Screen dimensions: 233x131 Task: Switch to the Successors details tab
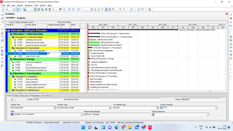click(46, 96)
